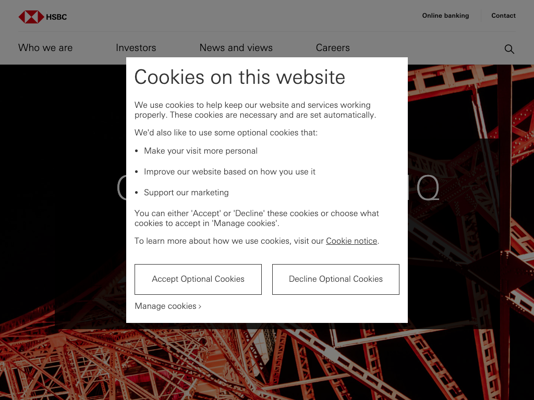The width and height of the screenshot is (534, 400).
Task: Open the Who we are menu
Action: (x=45, y=48)
